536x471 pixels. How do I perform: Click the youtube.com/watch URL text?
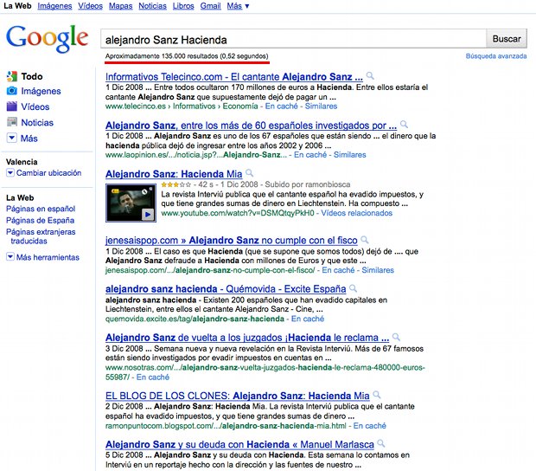coord(237,213)
